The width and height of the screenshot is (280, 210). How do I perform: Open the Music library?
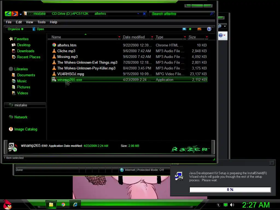pyautogui.click(x=22, y=81)
